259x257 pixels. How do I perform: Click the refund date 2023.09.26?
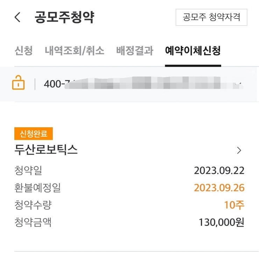(x=219, y=188)
